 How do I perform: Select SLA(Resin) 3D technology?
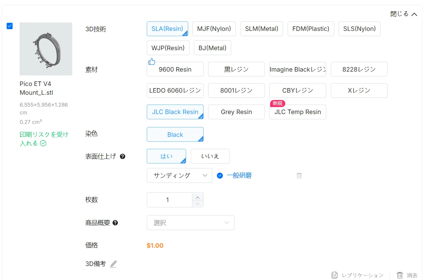[x=167, y=29]
